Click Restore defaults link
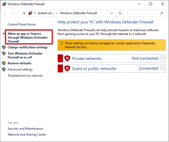Viewport: 169px width, 142px height. coord(20,63)
